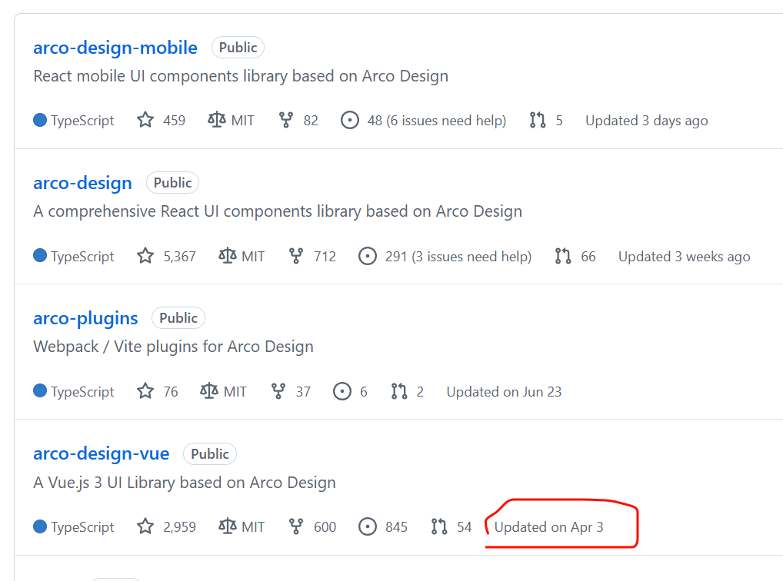The height and width of the screenshot is (581, 783).
Task: Open the arco-design-mobile repository link
Action: pos(115,48)
